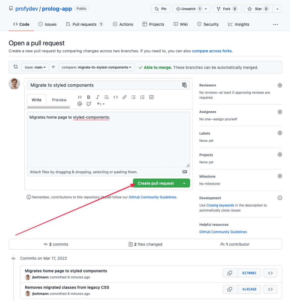290x305 pixels.
Task: Open GitHub Community Guidelines under Helpful resources
Action: point(223,232)
